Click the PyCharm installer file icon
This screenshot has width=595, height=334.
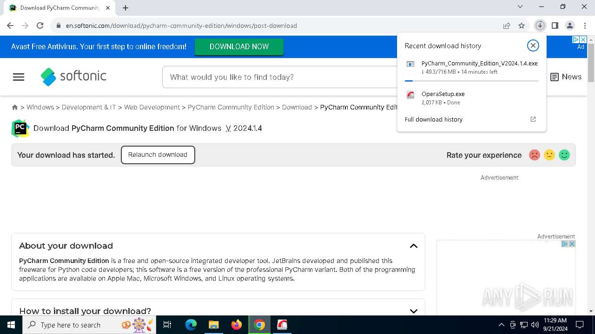(410, 64)
